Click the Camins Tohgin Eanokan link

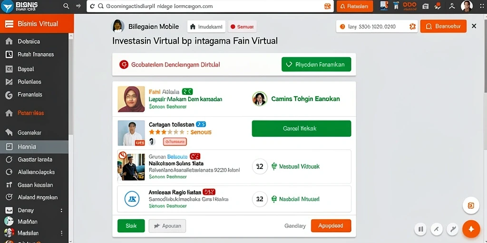[x=306, y=99]
